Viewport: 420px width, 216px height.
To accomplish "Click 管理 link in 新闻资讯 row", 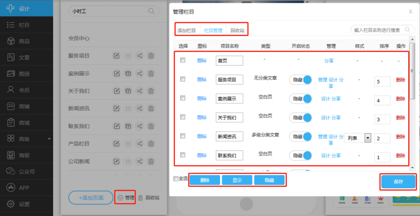I will (322, 137).
